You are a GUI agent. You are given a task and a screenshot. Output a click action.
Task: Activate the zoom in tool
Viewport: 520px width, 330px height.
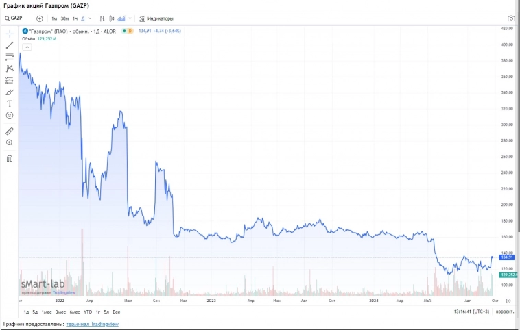click(x=10, y=142)
